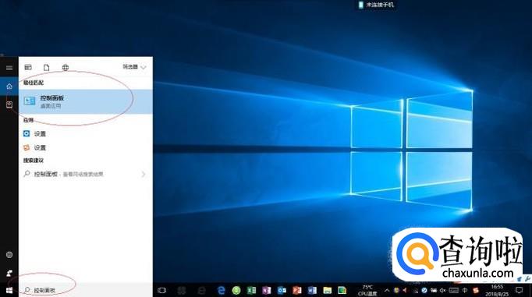Open Word from the taskbar
The image size is (532, 297).
pos(312,290)
